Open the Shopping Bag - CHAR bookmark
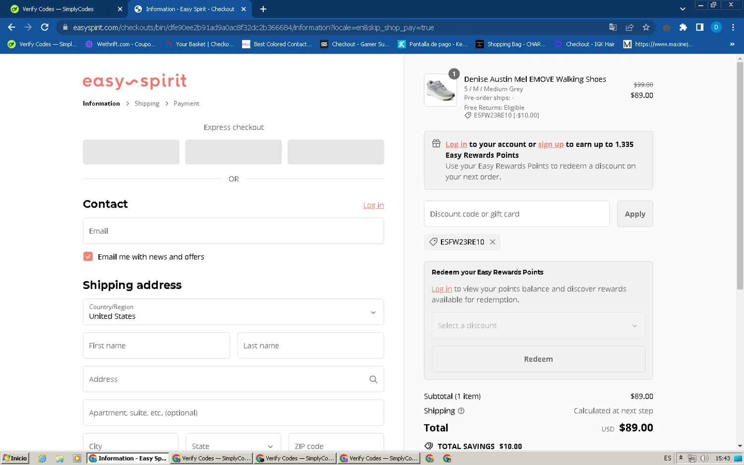 click(510, 44)
